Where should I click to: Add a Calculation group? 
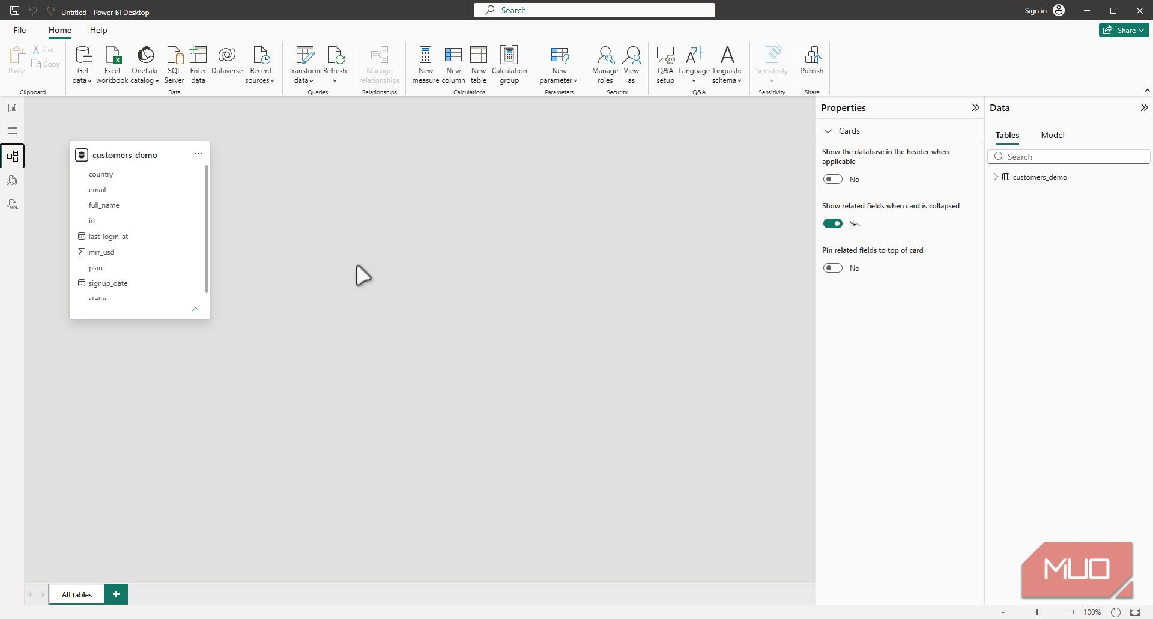[509, 65]
